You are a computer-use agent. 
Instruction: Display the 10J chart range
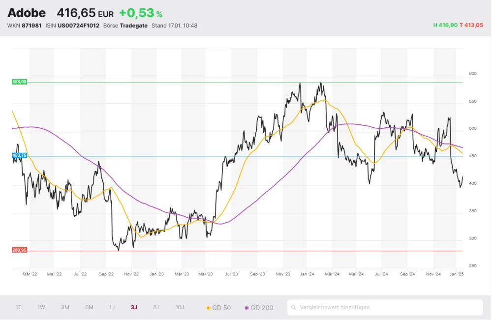coord(180,307)
